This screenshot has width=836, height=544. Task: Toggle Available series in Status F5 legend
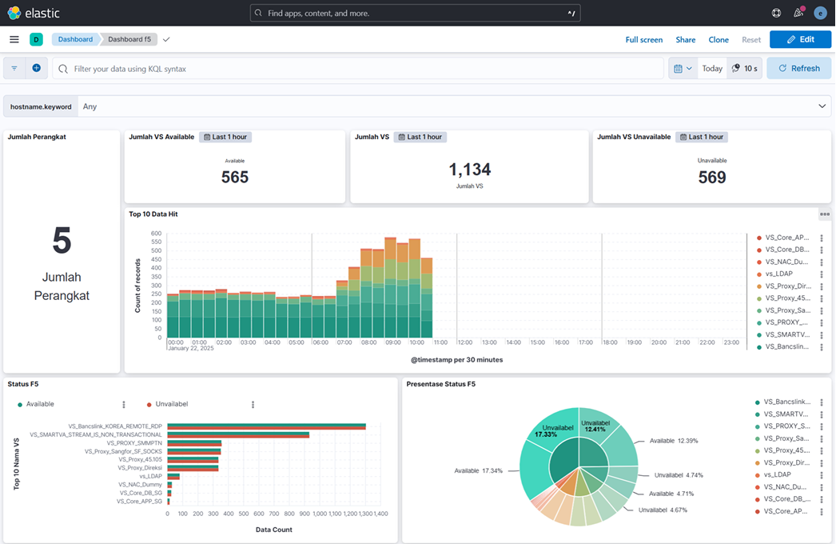pyautogui.click(x=40, y=404)
